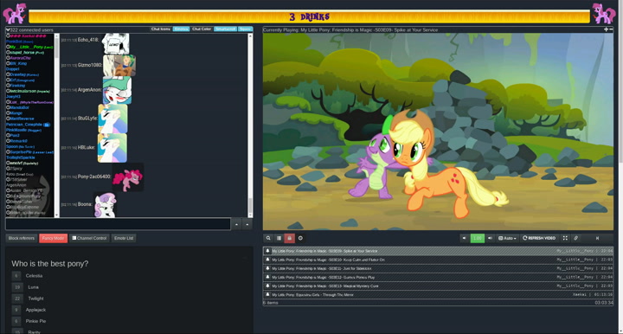The width and height of the screenshot is (623, 334).
Task: Click the circular icon next to the lock
Action: (300, 238)
